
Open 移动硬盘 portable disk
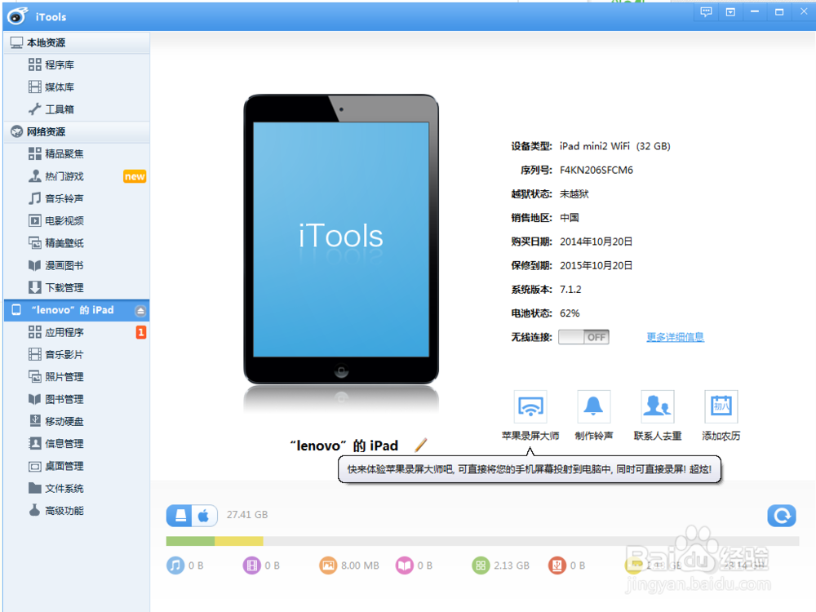point(64,422)
